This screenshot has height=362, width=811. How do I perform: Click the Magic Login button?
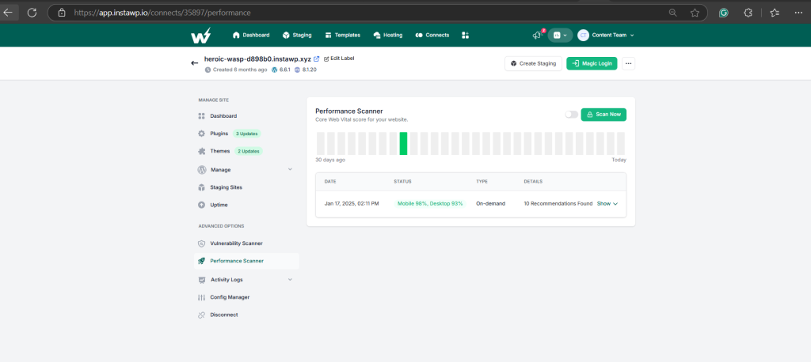(x=592, y=63)
